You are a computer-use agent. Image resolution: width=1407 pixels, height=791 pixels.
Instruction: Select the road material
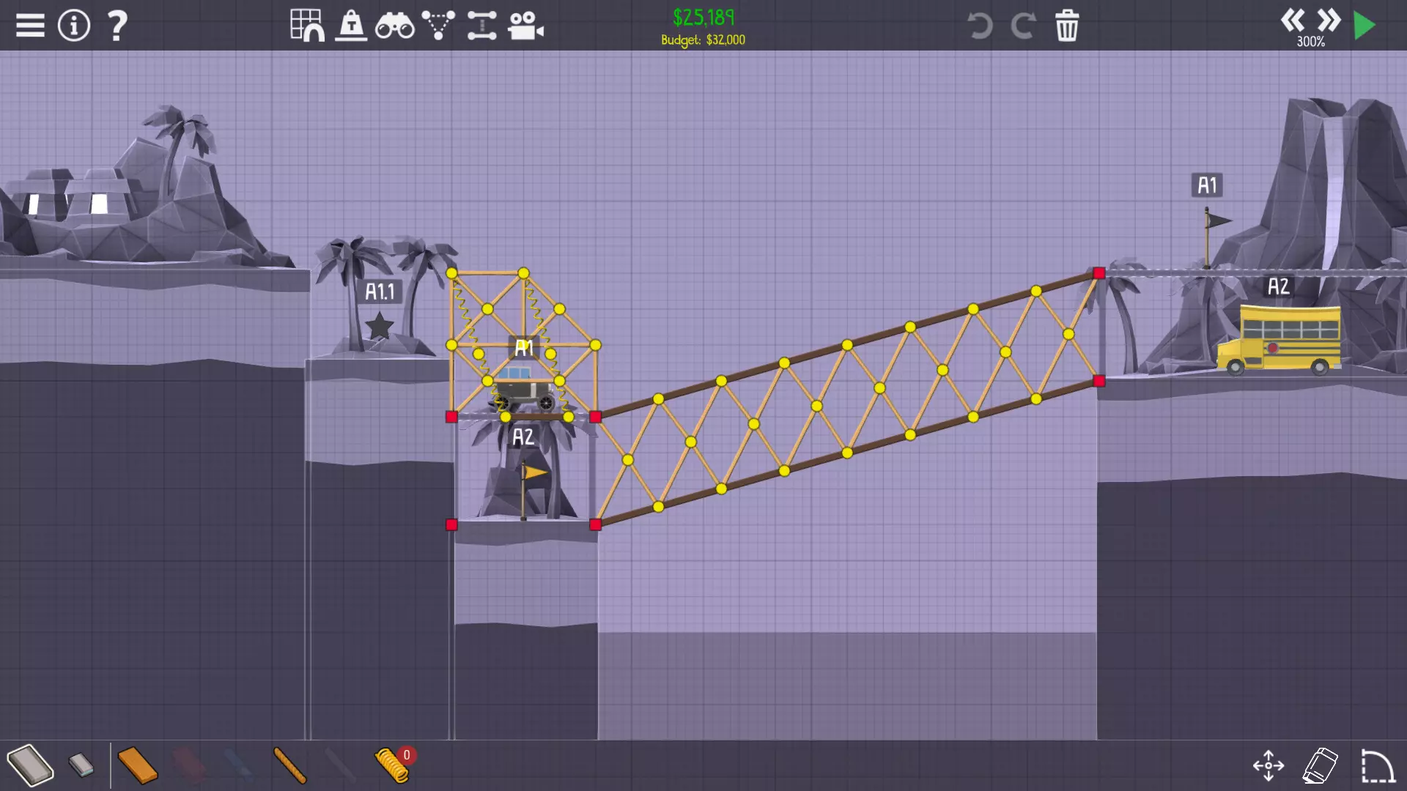pyautogui.click(x=31, y=765)
